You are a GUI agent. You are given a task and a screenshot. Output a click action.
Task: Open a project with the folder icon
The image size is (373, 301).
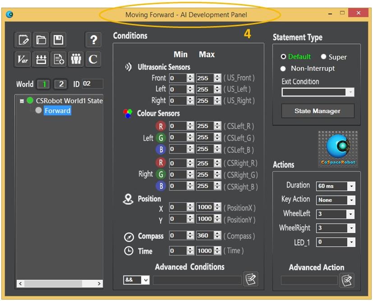(41, 40)
